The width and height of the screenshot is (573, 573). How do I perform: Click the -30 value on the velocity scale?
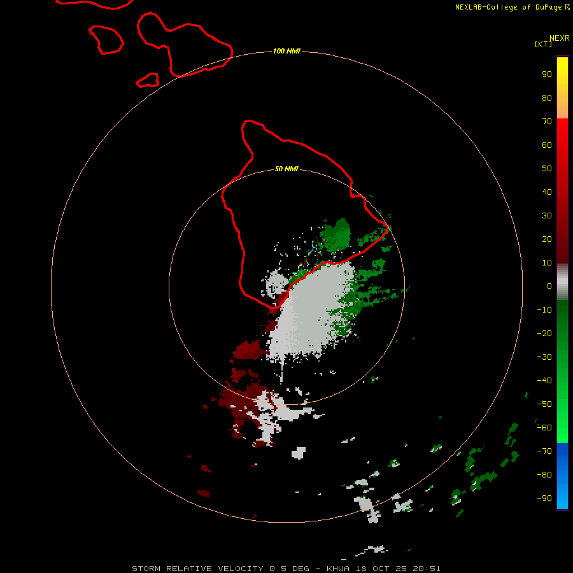544,357
